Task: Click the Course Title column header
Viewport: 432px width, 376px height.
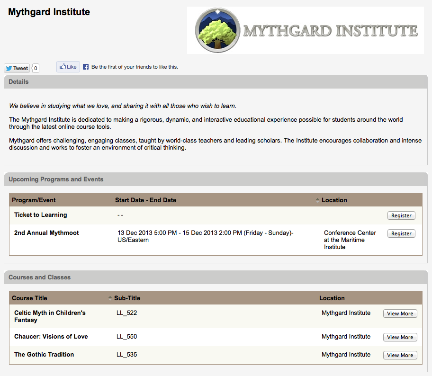Action: click(29, 298)
